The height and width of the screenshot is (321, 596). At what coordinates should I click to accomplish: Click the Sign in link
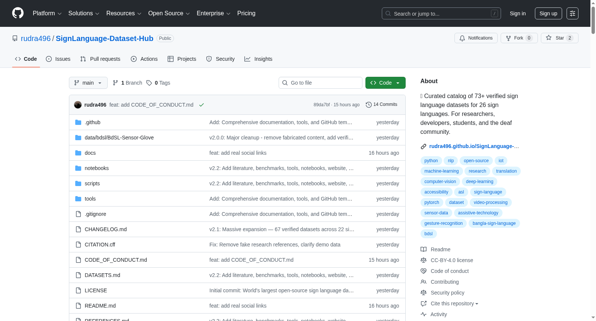(x=518, y=13)
